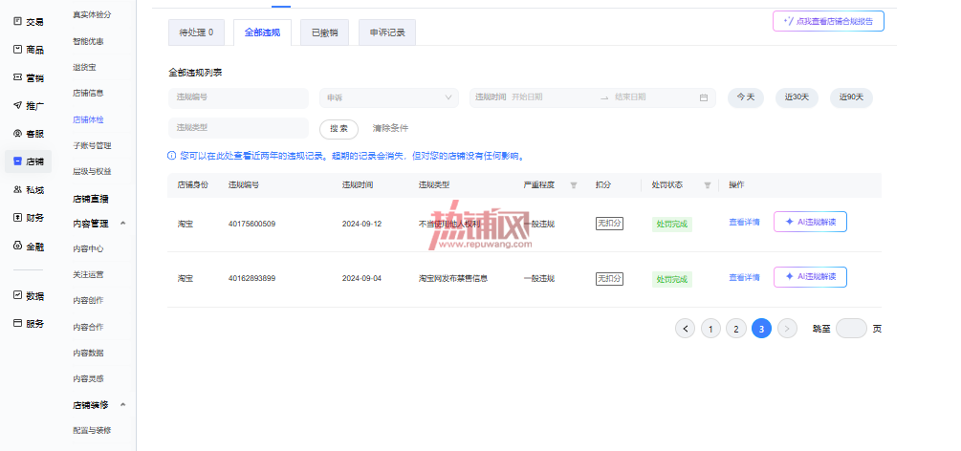Image resolution: width=961 pixels, height=451 pixels.
Task: Collapse the 内容管理 menu group
Action: tap(122, 224)
